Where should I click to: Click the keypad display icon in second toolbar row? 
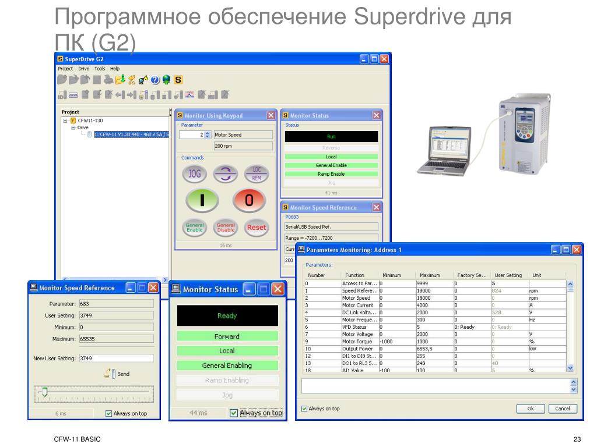(73, 95)
